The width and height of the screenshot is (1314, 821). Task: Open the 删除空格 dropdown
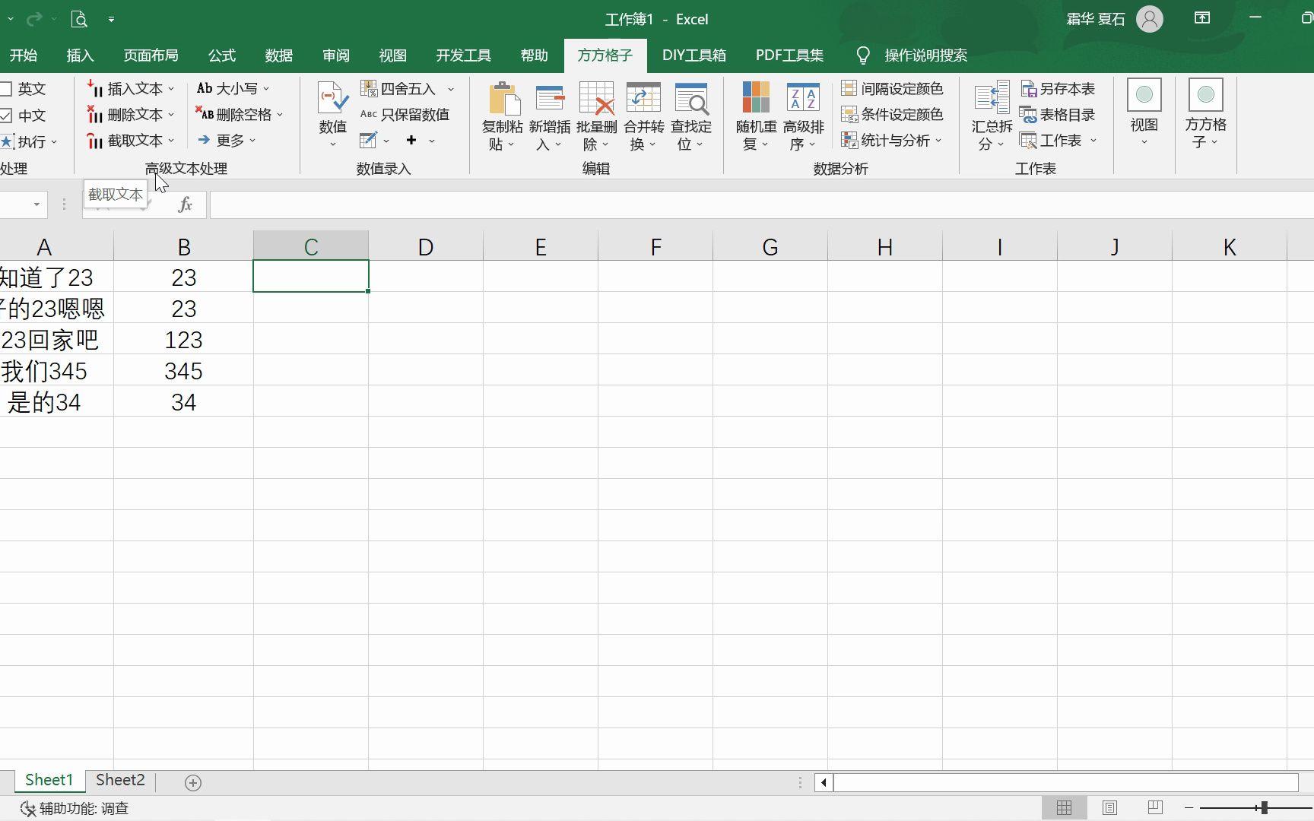pyautogui.click(x=240, y=115)
